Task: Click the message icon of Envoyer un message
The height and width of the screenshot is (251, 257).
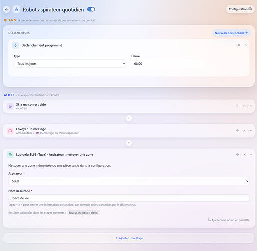Action: (10, 131)
